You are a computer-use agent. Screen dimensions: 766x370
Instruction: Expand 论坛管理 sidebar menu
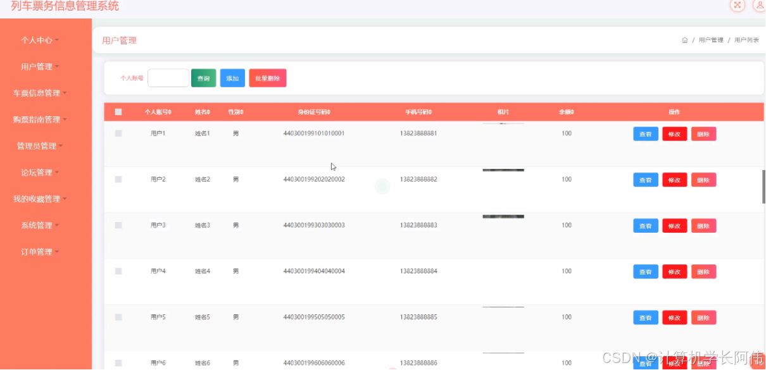40,172
